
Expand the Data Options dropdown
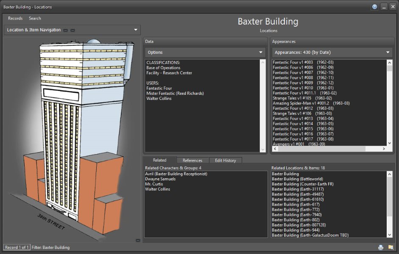coord(205,52)
